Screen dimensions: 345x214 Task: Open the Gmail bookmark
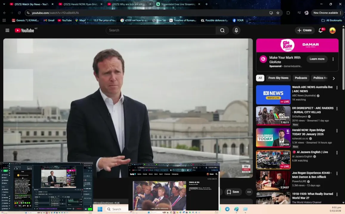(x=49, y=21)
